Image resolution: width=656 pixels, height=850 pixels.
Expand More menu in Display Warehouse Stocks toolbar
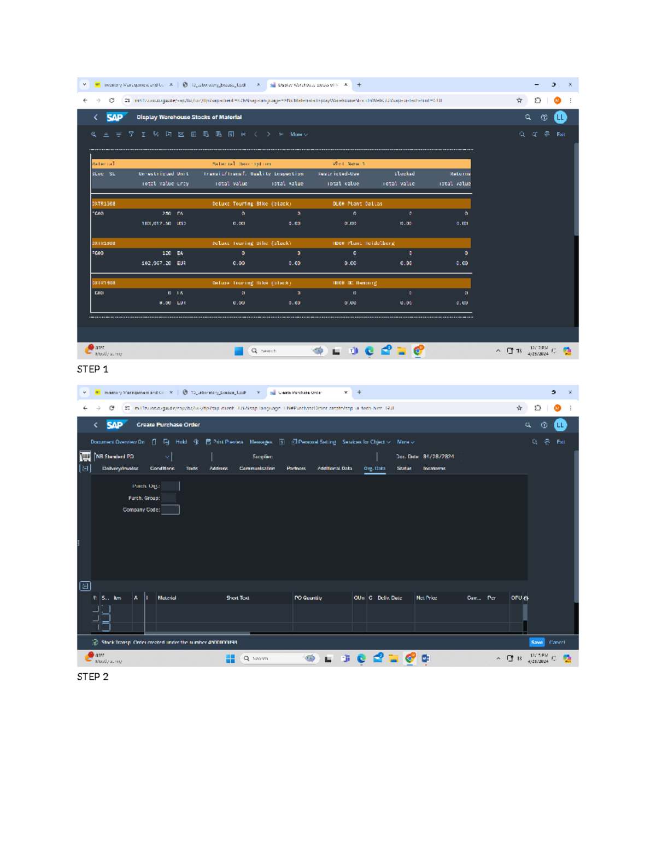(x=298, y=134)
